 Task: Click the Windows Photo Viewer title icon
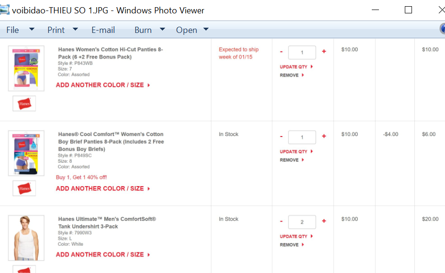5,10
